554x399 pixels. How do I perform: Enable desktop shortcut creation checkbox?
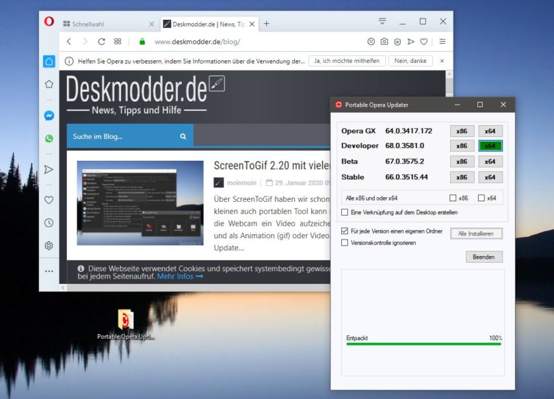(345, 212)
